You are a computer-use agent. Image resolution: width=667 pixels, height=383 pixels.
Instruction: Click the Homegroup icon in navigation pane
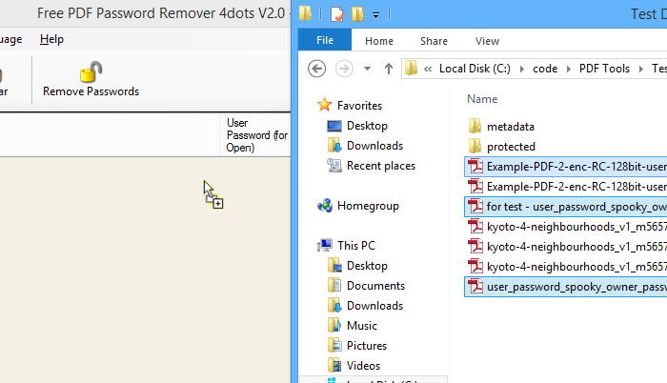(x=326, y=206)
